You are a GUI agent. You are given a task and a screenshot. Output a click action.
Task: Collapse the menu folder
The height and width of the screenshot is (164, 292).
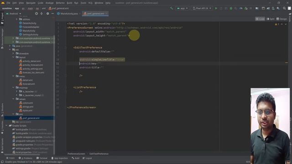(x=13, y=76)
